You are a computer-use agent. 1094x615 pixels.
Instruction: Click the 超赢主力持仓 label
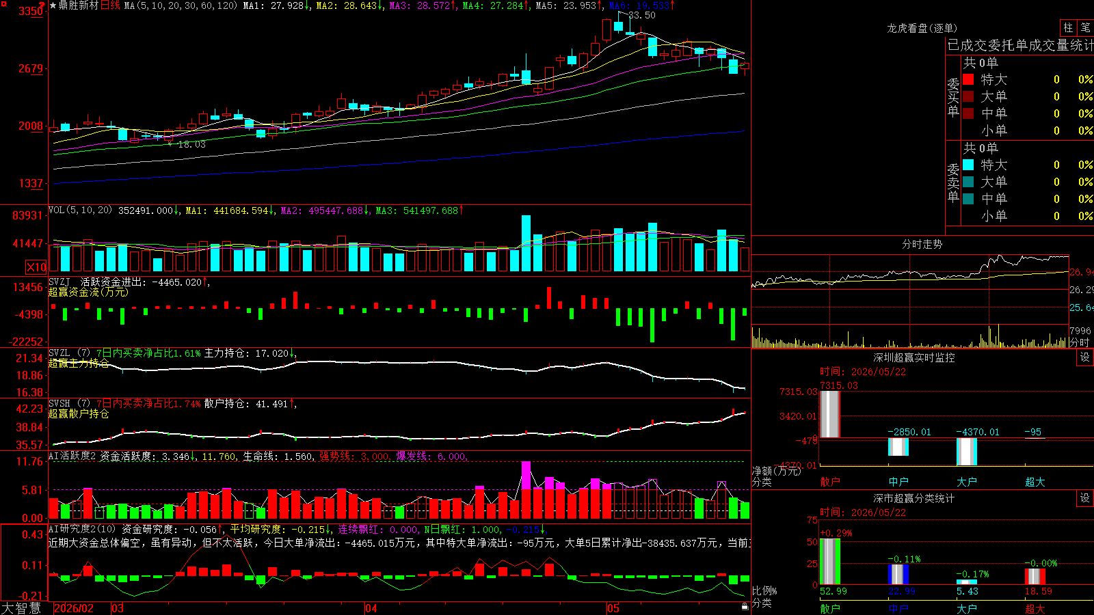(x=79, y=363)
